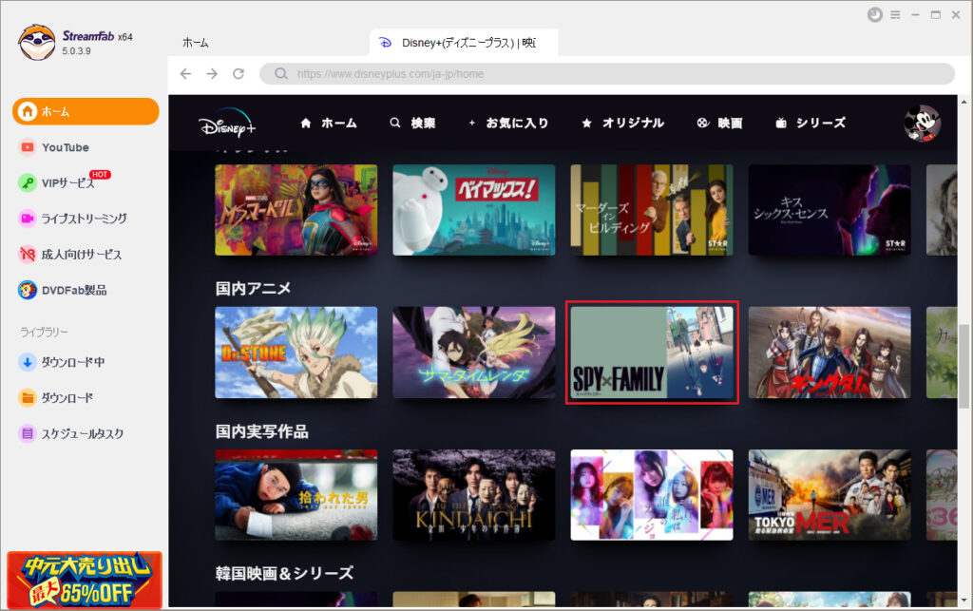Click the search magnifier in address bar

point(281,74)
